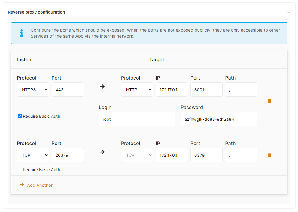Delete the HTTPS 443 proxy rule
The image size is (298, 212).
pyautogui.click(x=269, y=101)
